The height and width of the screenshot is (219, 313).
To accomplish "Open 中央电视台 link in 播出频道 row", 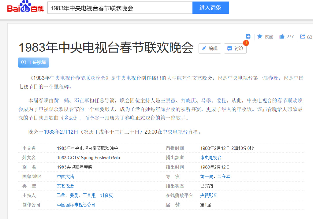I will coord(211,158).
